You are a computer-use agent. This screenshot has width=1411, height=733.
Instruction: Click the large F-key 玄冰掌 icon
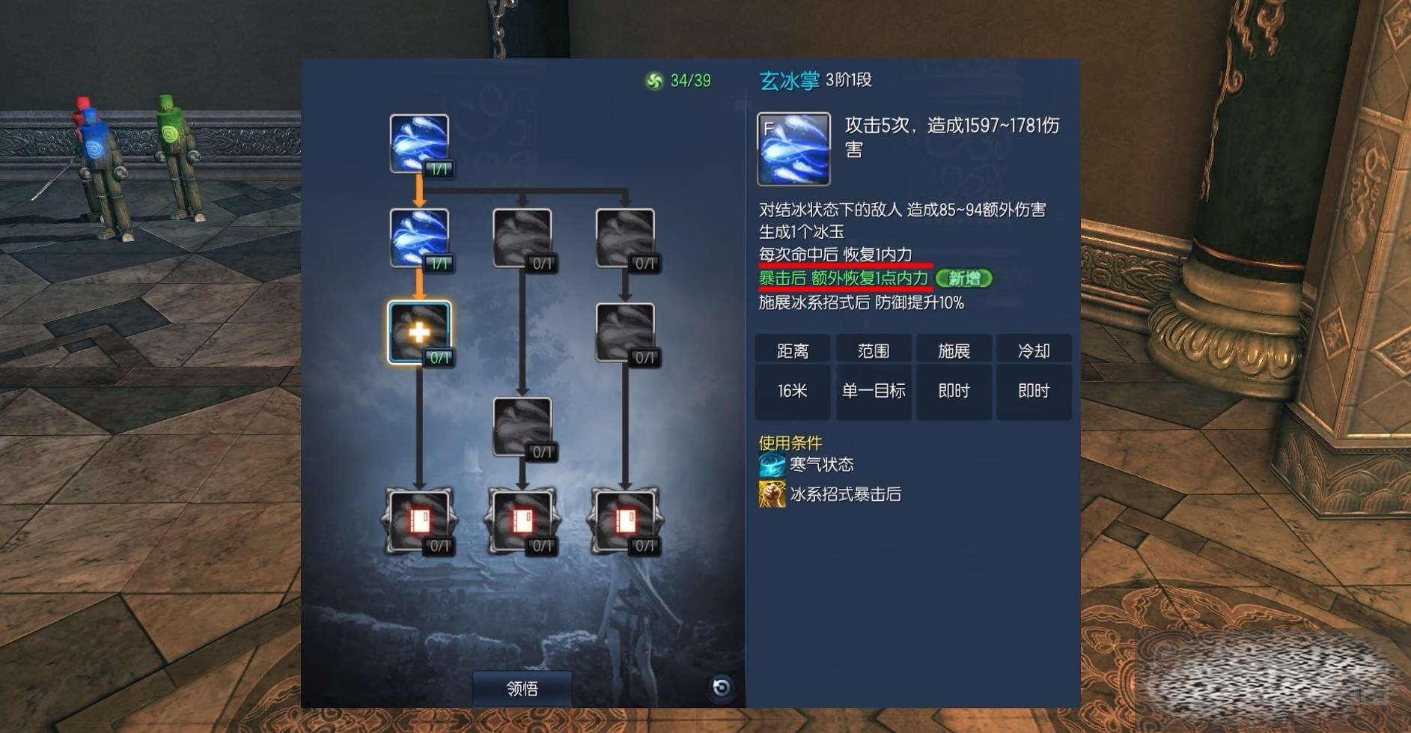[793, 149]
